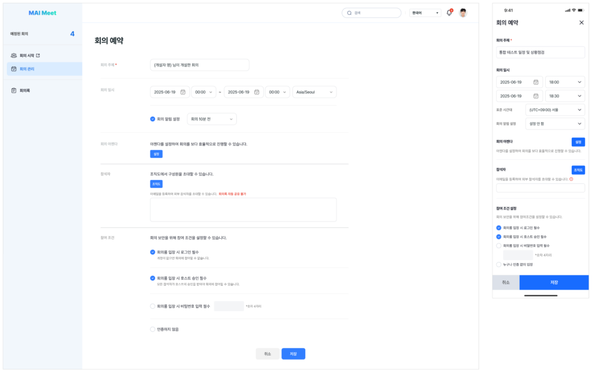Click the 회의 주제 text field
Screen dimensions: 592x373
click(199, 65)
